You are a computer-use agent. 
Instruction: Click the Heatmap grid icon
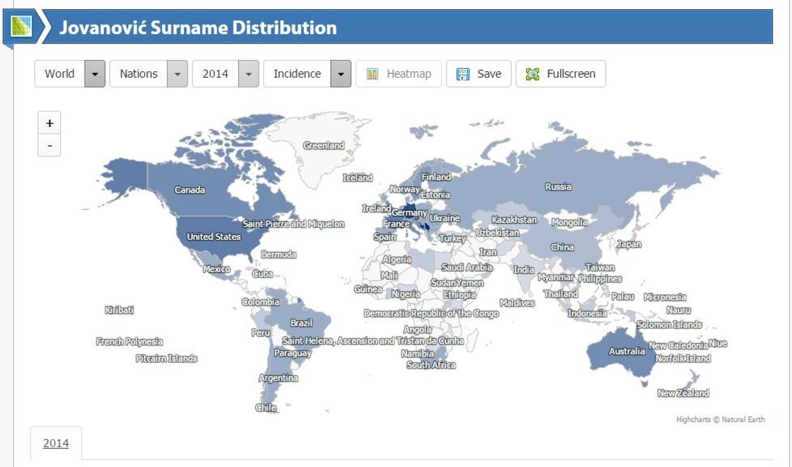pos(373,74)
